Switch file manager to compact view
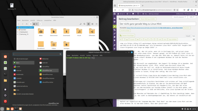Screen dimensions: 198x111 [x=97, y=24]
